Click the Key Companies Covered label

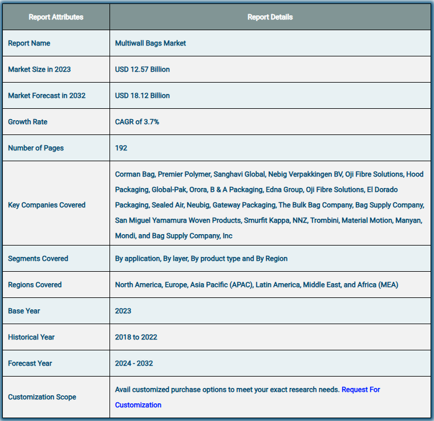(47, 205)
